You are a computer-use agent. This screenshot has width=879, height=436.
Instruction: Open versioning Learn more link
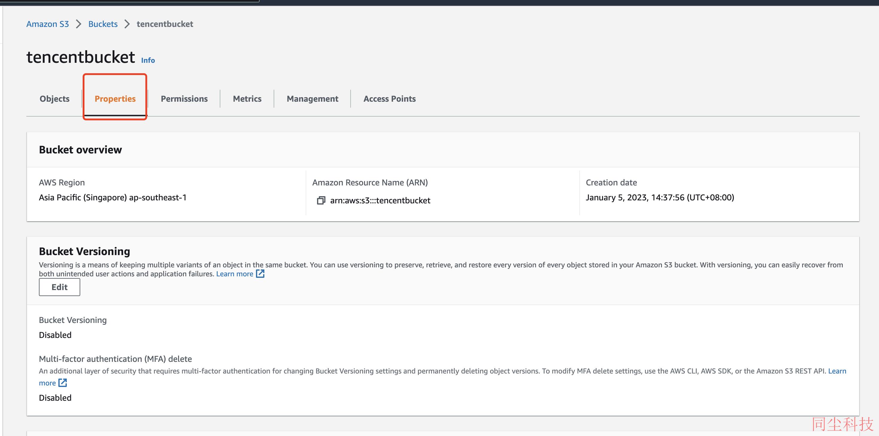pos(234,274)
